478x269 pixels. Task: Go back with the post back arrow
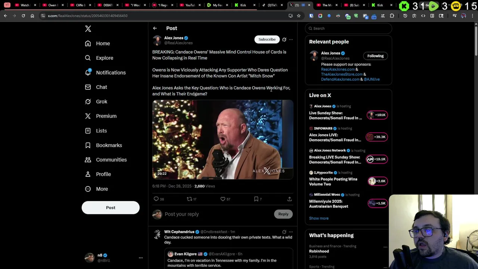(155, 28)
